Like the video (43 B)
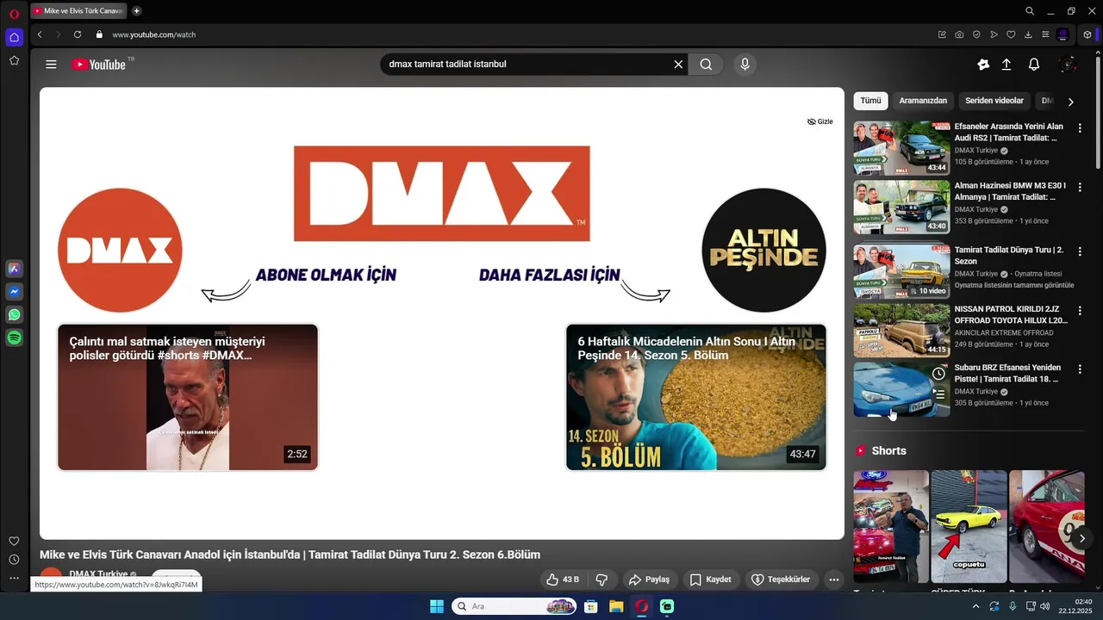This screenshot has height=620, width=1103. [x=563, y=580]
